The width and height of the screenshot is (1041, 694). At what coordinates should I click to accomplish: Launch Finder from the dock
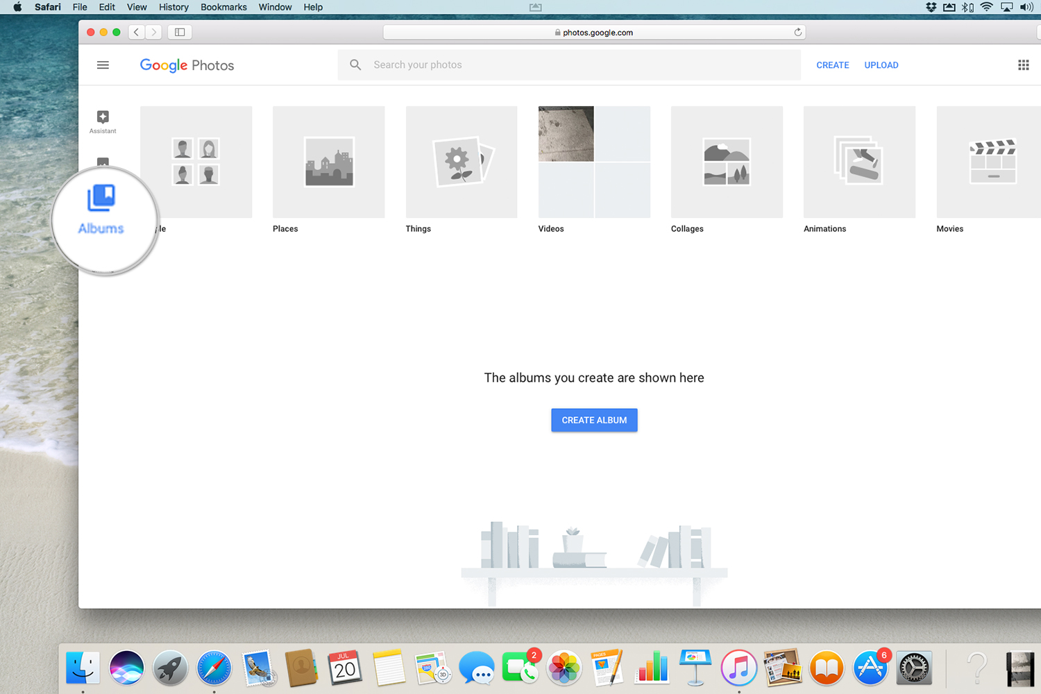pyautogui.click(x=83, y=668)
